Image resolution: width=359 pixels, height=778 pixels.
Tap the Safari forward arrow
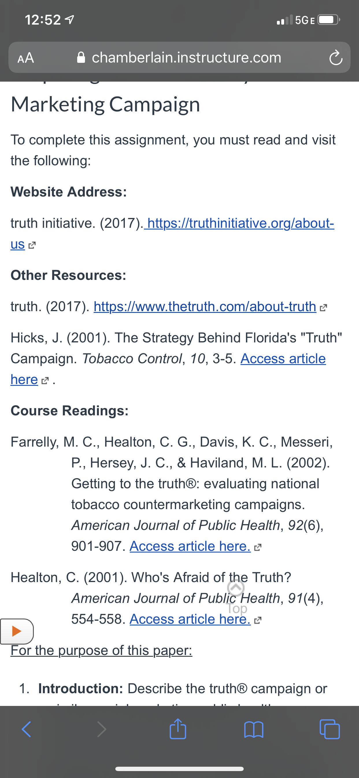[x=102, y=729]
